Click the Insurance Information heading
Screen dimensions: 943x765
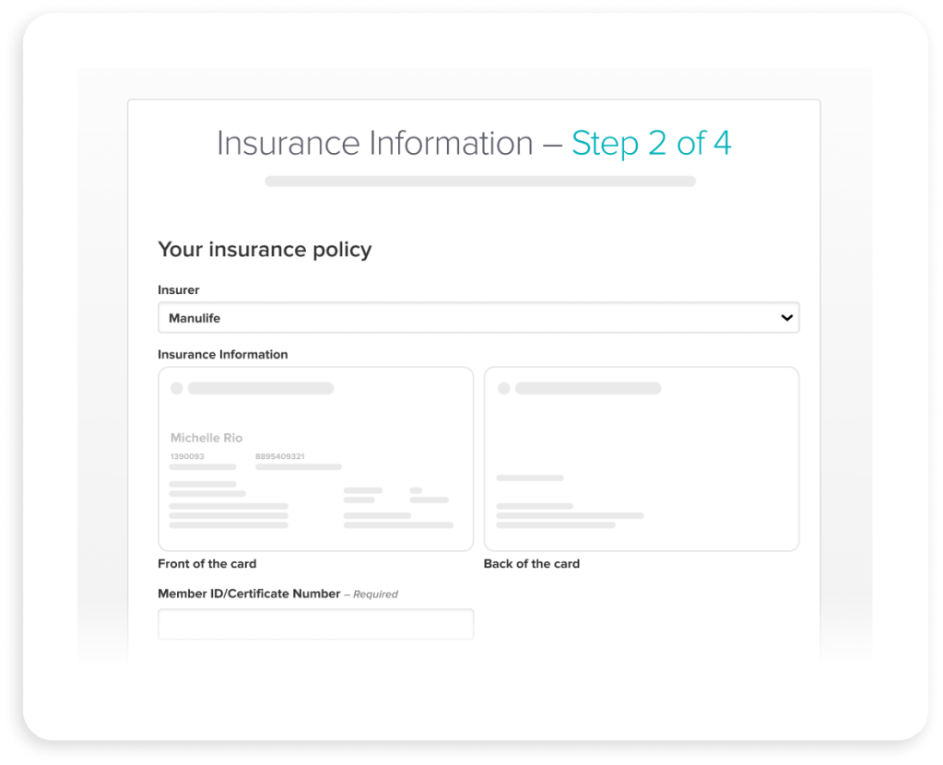222,354
